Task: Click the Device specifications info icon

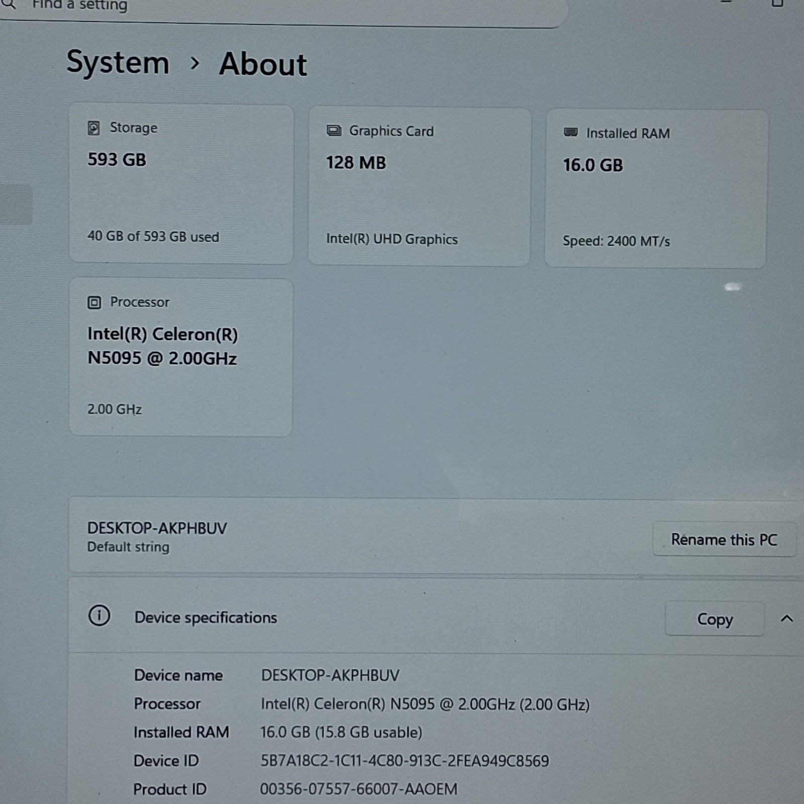Action: [x=99, y=616]
